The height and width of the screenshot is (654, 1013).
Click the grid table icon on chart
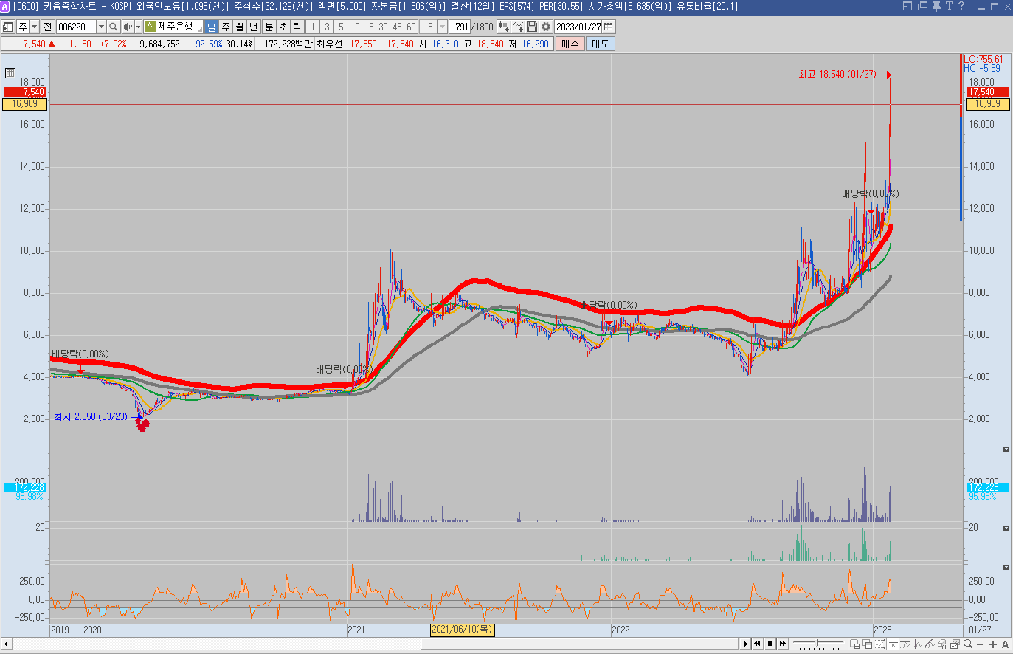coord(10,72)
